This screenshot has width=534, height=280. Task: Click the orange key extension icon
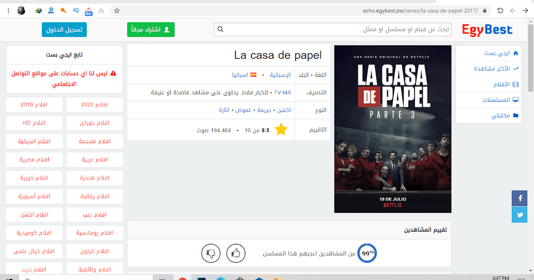pos(64,10)
